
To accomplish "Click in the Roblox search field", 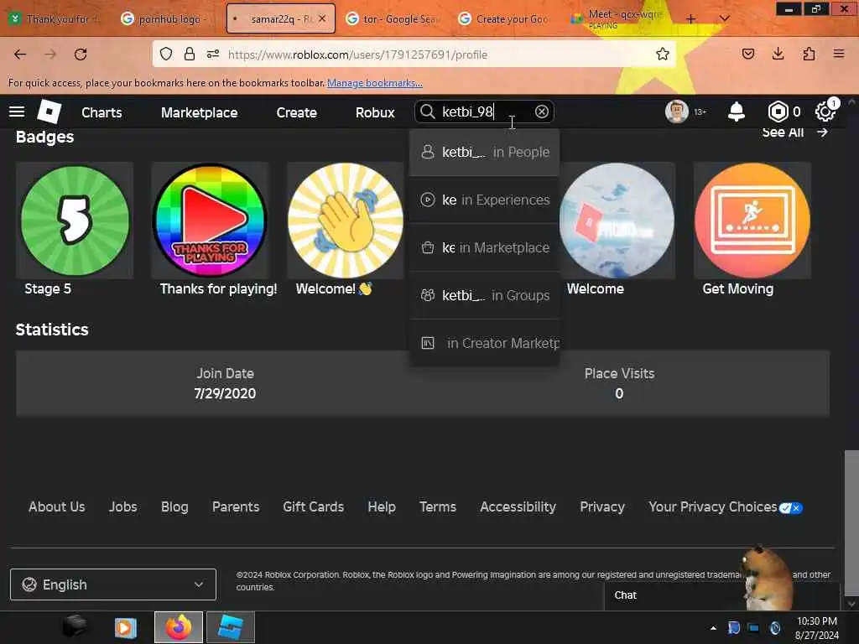I will point(485,112).
